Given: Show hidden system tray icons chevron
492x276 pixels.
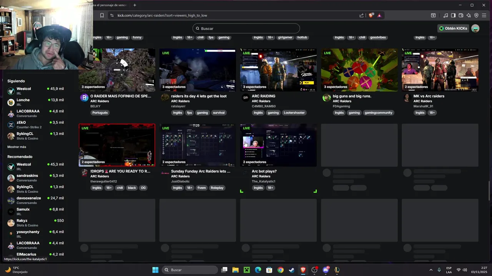Looking at the screenshot, I should click(430, 270).
